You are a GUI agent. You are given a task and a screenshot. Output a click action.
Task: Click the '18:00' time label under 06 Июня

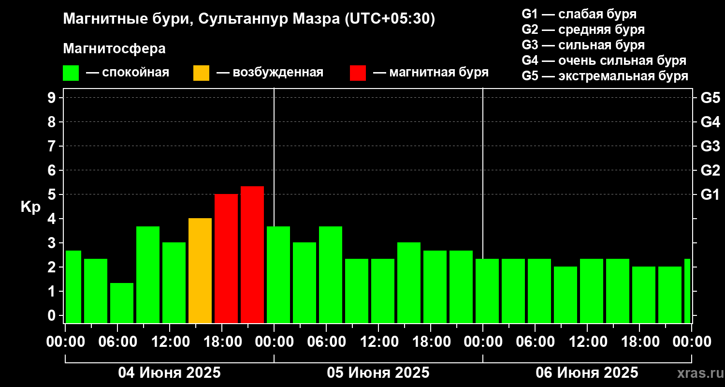(x=639, y=342)
